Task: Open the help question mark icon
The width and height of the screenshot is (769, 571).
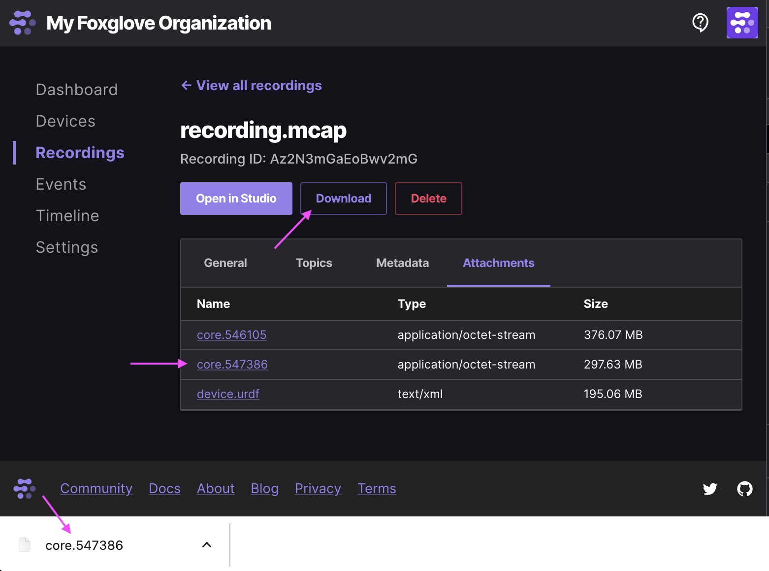Action: (x=700, y=23)
